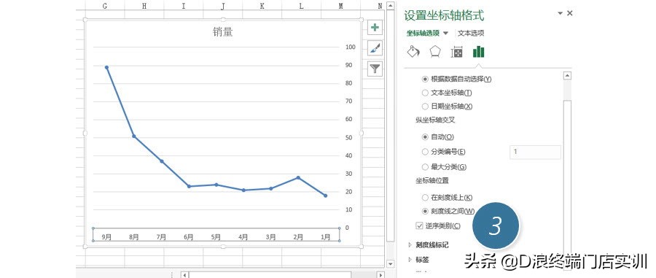Screen dimensions: 656x278
Task: Select the chart title 销量
Action: [222, 32]
